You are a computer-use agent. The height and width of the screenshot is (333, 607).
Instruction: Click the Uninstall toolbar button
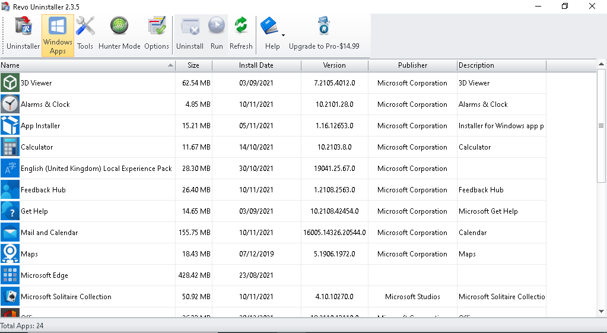[x=190, y=36]
